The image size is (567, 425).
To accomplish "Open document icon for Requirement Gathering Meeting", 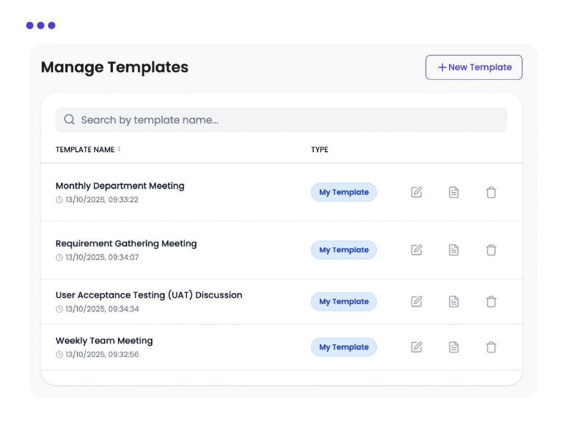I will tap(453, 250).
